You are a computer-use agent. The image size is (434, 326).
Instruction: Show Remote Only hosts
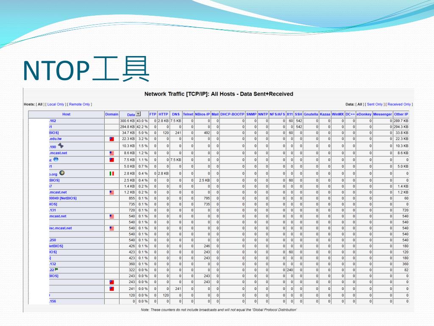pyautogui.click(x=80, y=104)
